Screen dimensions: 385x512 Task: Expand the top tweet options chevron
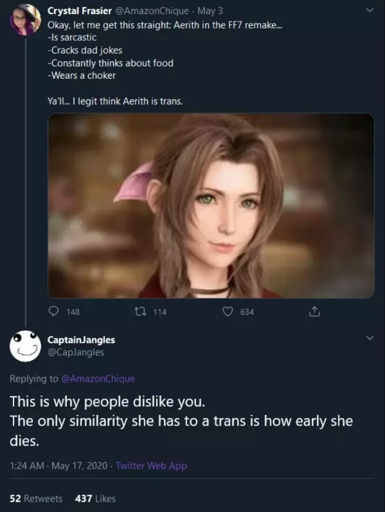370,10
